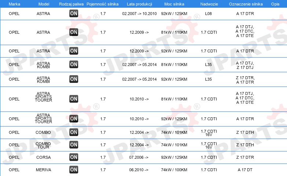Select the MERIVA model cell

point(43,170)
